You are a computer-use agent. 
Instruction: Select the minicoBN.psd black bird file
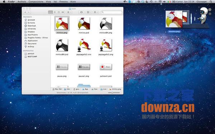pyautogui.click(x=62, y=45)
